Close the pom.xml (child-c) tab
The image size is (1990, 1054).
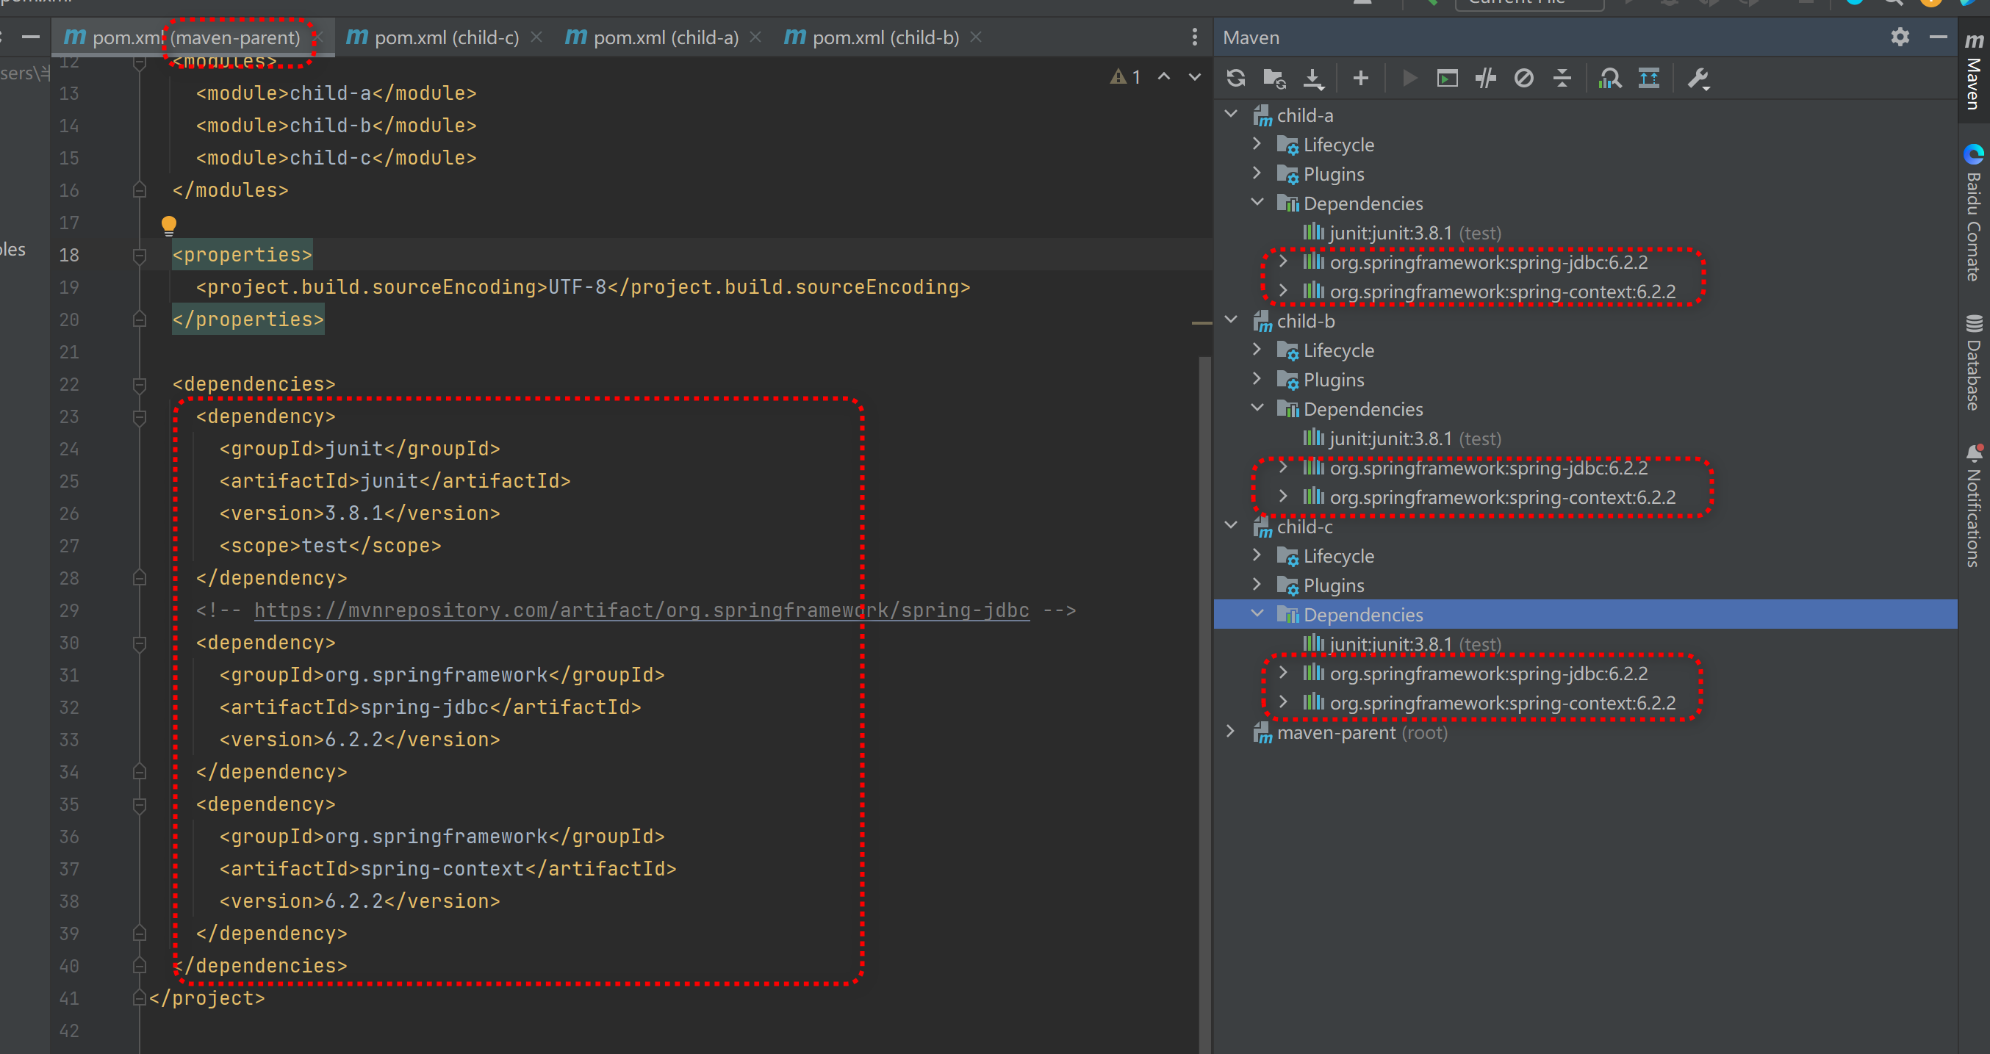536,37
